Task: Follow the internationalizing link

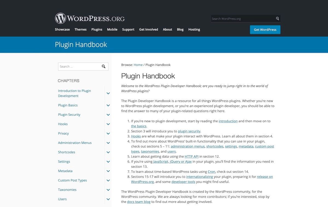Action: pyautogui.click(x=200, y=177)
